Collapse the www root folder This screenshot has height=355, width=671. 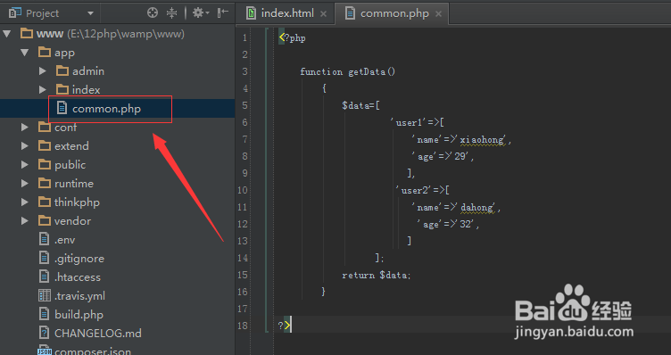click(x=7, y=34)
